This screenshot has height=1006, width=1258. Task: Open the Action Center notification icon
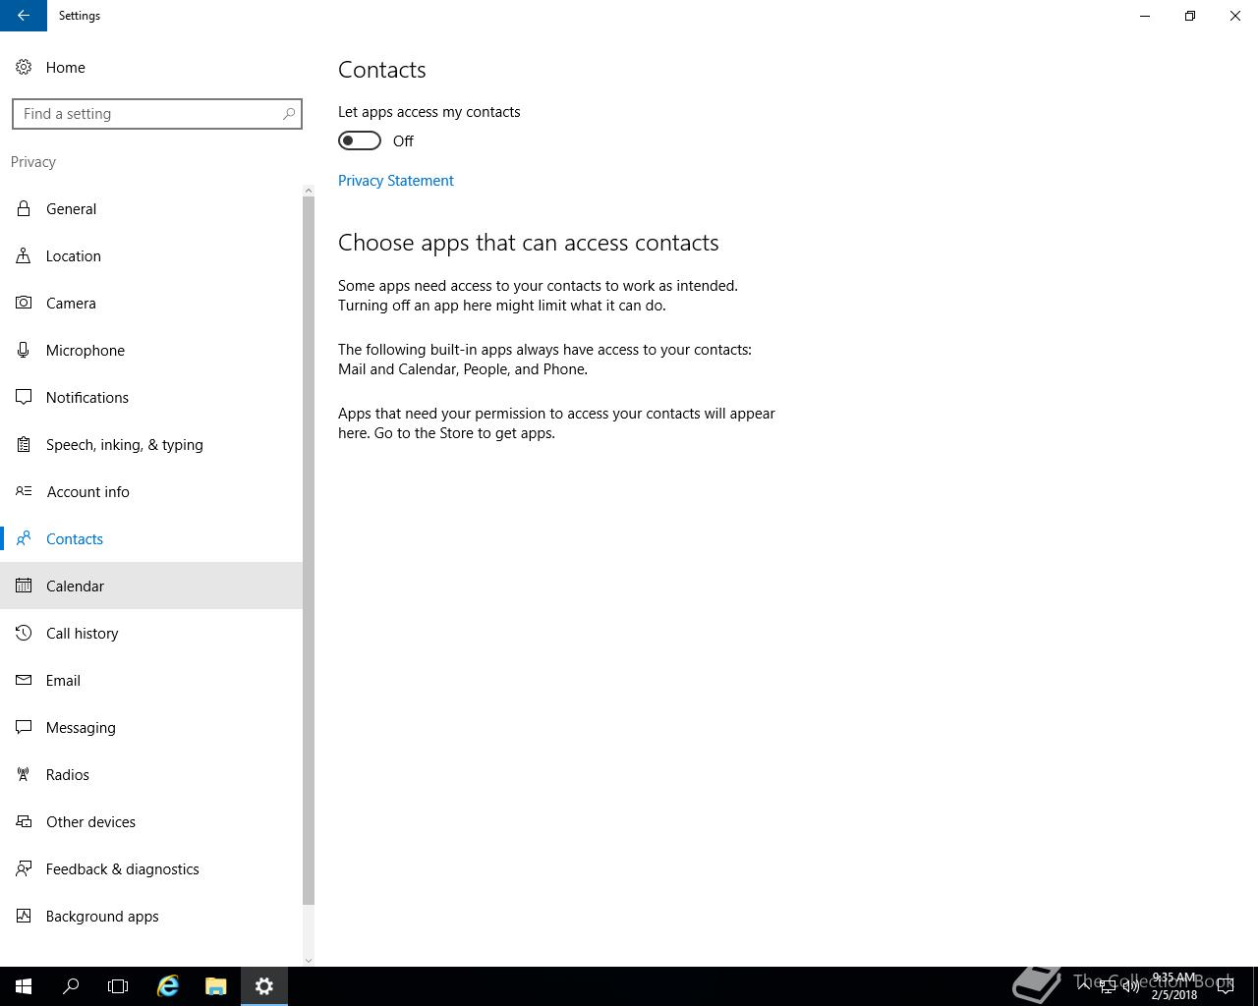coord(1226,986)
